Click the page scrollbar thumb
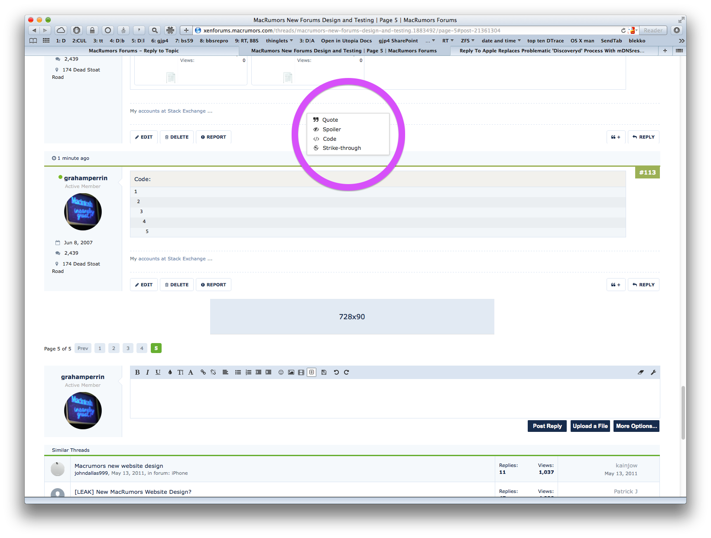The image size is (711, 538). [x=683, y=413]
